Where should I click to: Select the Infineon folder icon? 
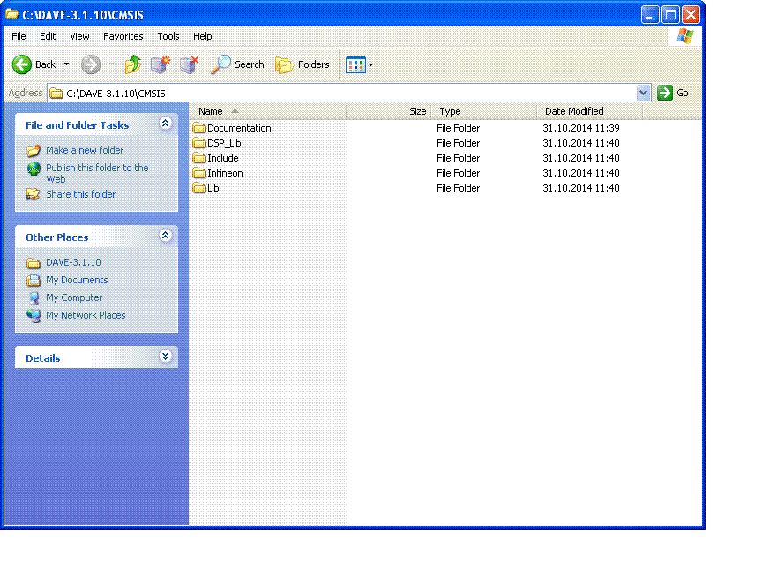[x=199, y=173]
